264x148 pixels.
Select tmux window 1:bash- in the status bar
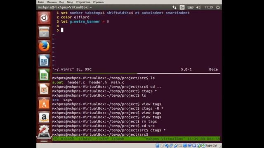point(86,139)
